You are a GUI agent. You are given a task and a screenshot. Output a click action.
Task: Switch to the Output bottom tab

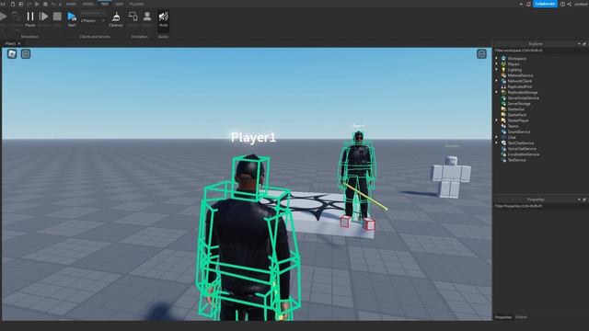[x=521, y=317]
